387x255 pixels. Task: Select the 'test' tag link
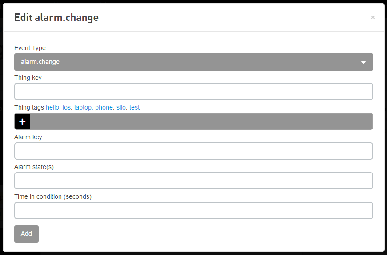pyautogui.click(x=134, y=107)
